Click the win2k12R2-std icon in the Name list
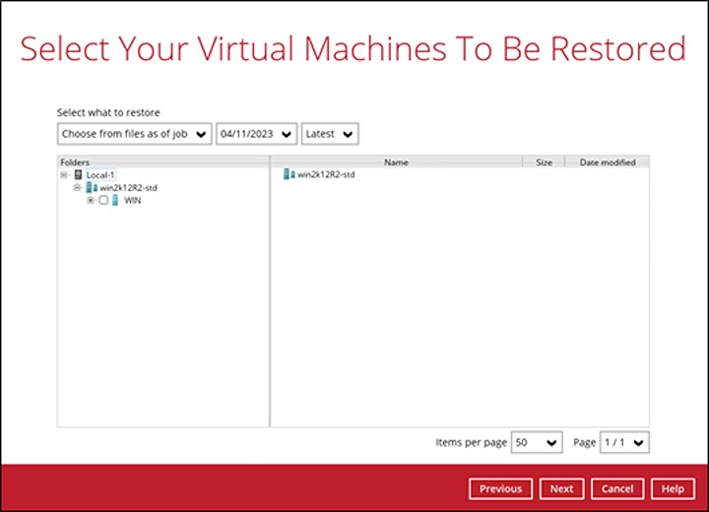The image size is (709, 512). 290,174
